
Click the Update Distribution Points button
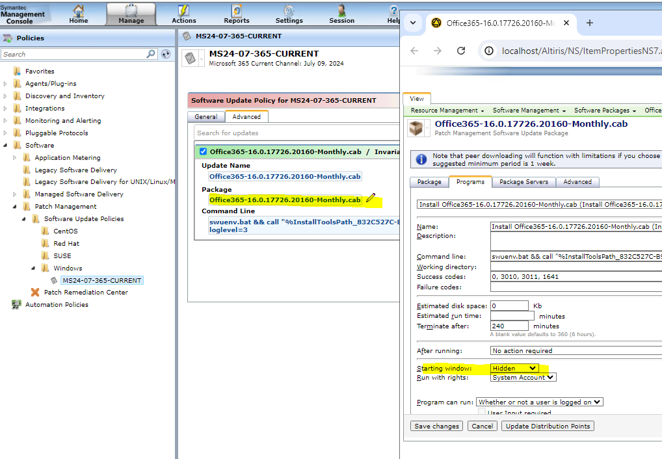point(548,426)
